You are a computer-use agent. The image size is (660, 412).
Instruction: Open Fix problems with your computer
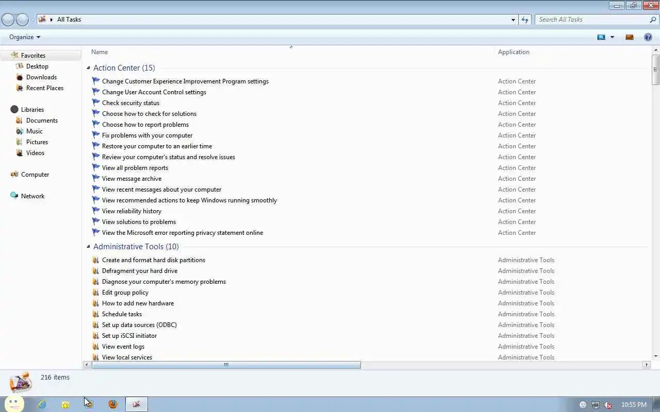[147, 135]
